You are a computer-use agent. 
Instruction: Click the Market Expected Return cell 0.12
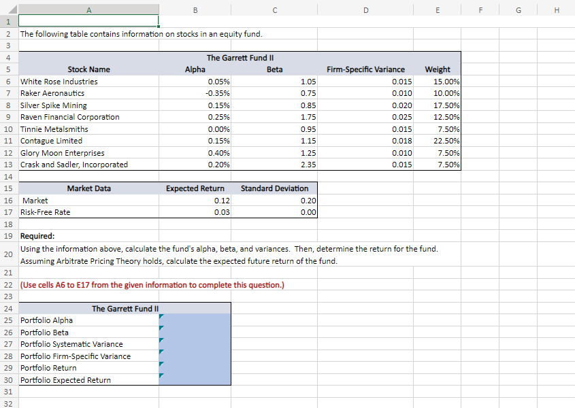pyautogui.click(x=195, y=200)
